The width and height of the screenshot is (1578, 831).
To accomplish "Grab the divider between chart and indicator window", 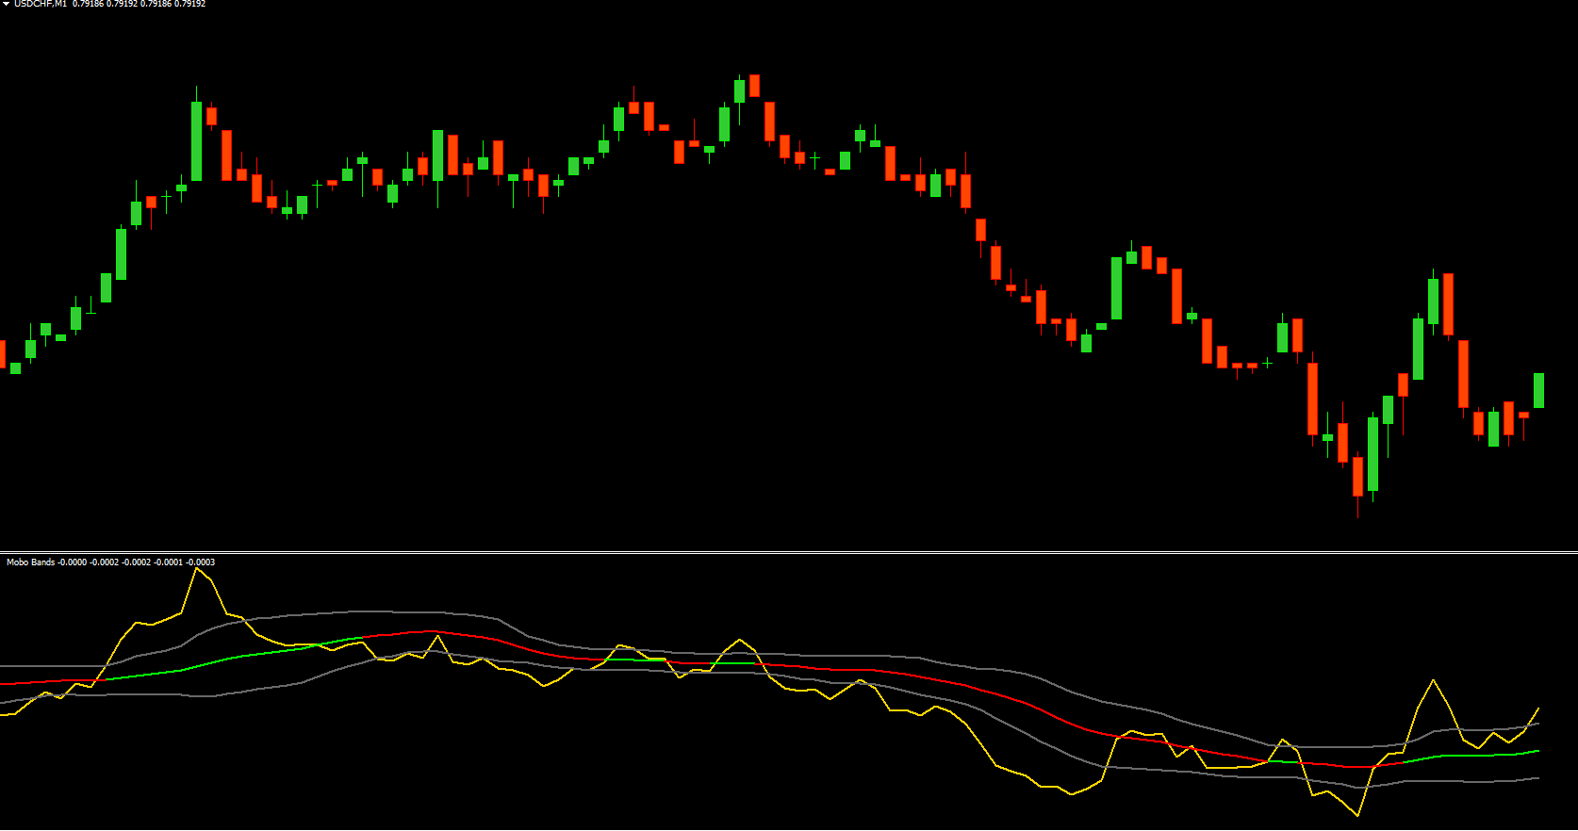I will [x=789, y=552].
